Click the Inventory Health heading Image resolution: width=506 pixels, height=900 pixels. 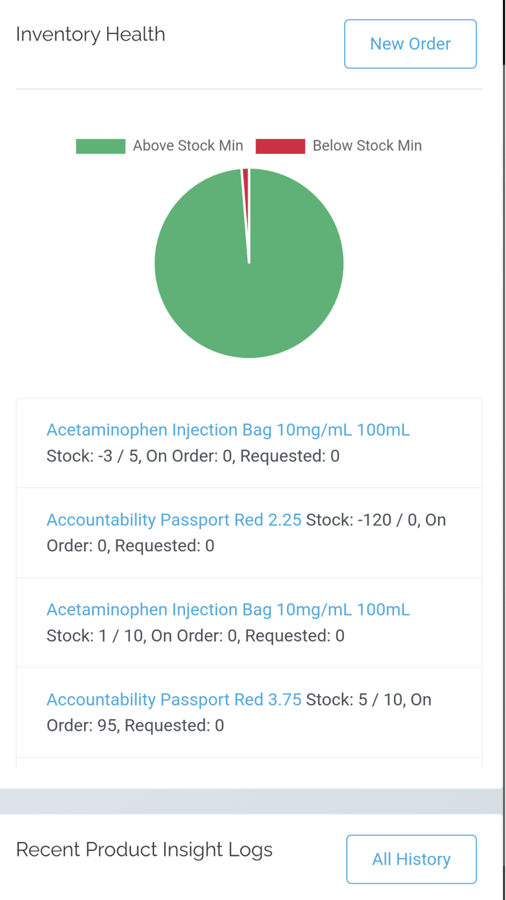tap(90, 35)
